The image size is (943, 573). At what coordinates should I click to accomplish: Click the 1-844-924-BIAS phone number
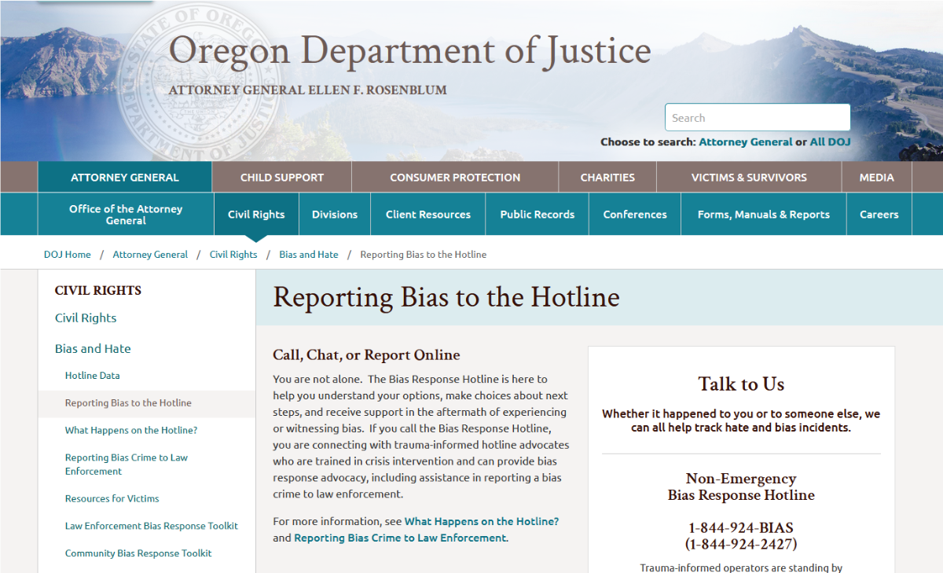pos(741,528)
